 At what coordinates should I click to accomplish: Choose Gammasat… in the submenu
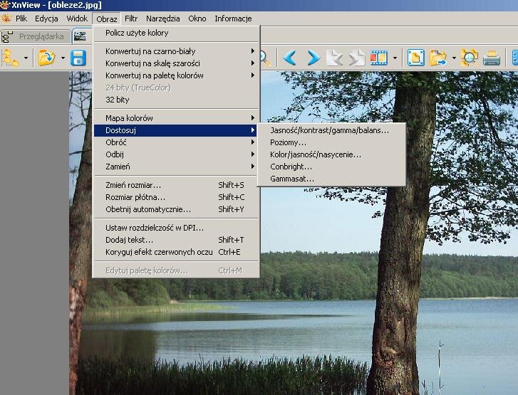331,179
